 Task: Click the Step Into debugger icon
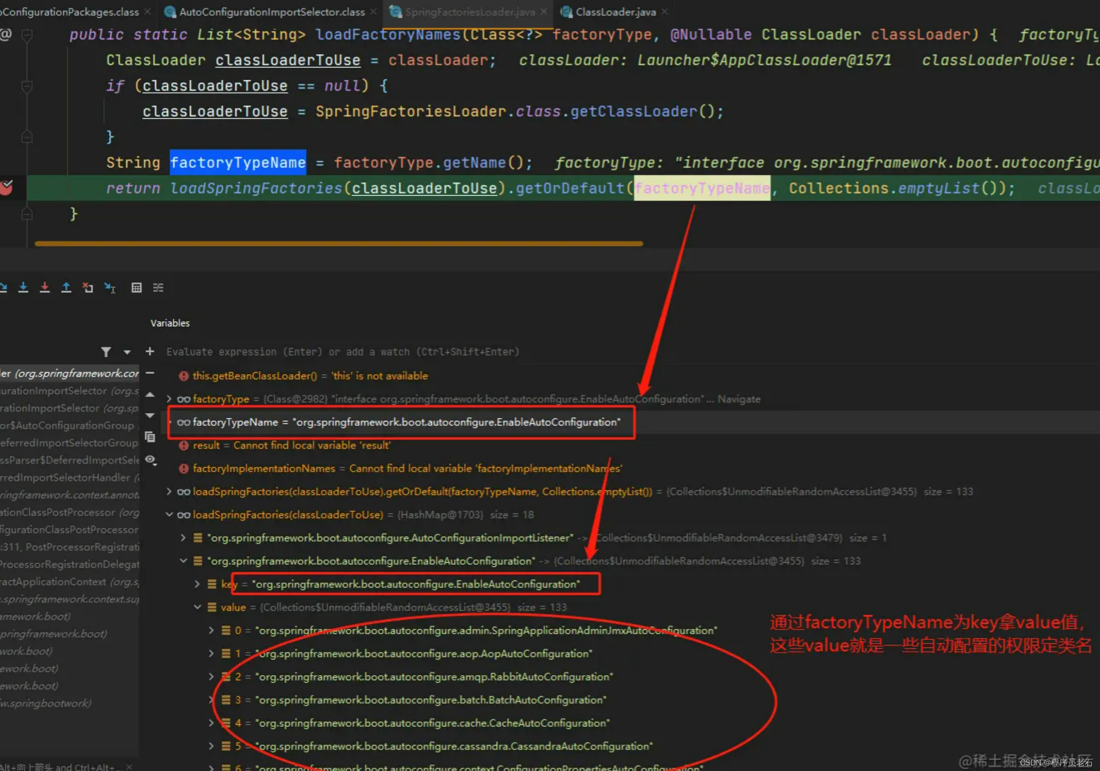tap(23, 287)
